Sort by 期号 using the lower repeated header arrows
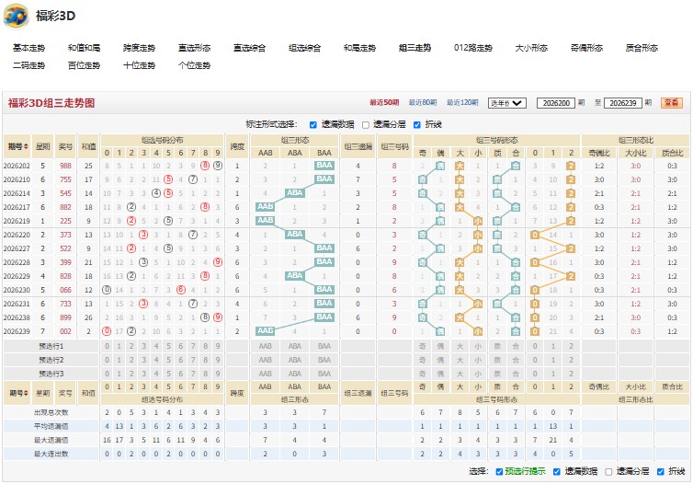The image size is (693, 484). click(x=26, y=393)
